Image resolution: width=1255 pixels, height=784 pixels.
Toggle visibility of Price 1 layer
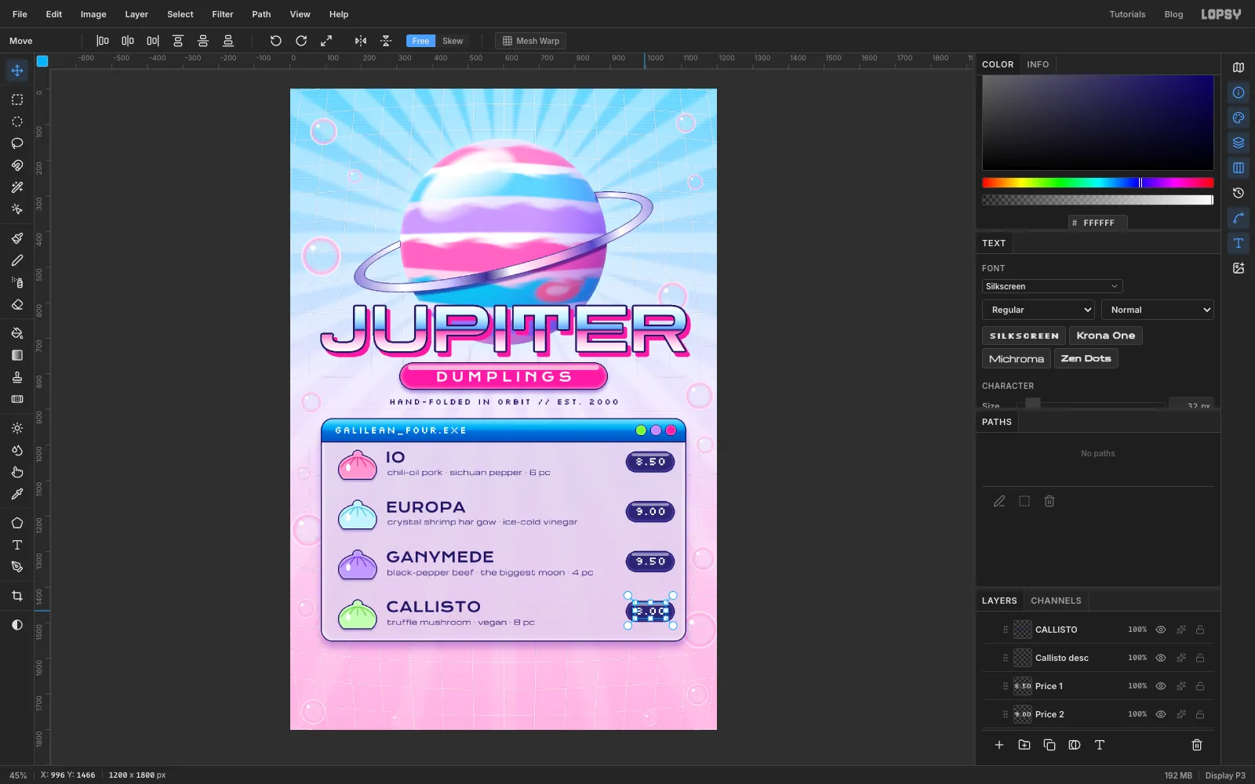coord(1161,686)
